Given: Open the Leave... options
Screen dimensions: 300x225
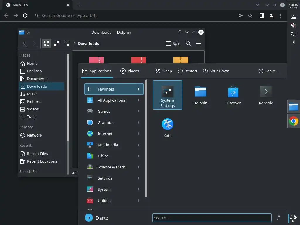Looking at the screenshot, I should coord(269,71).
